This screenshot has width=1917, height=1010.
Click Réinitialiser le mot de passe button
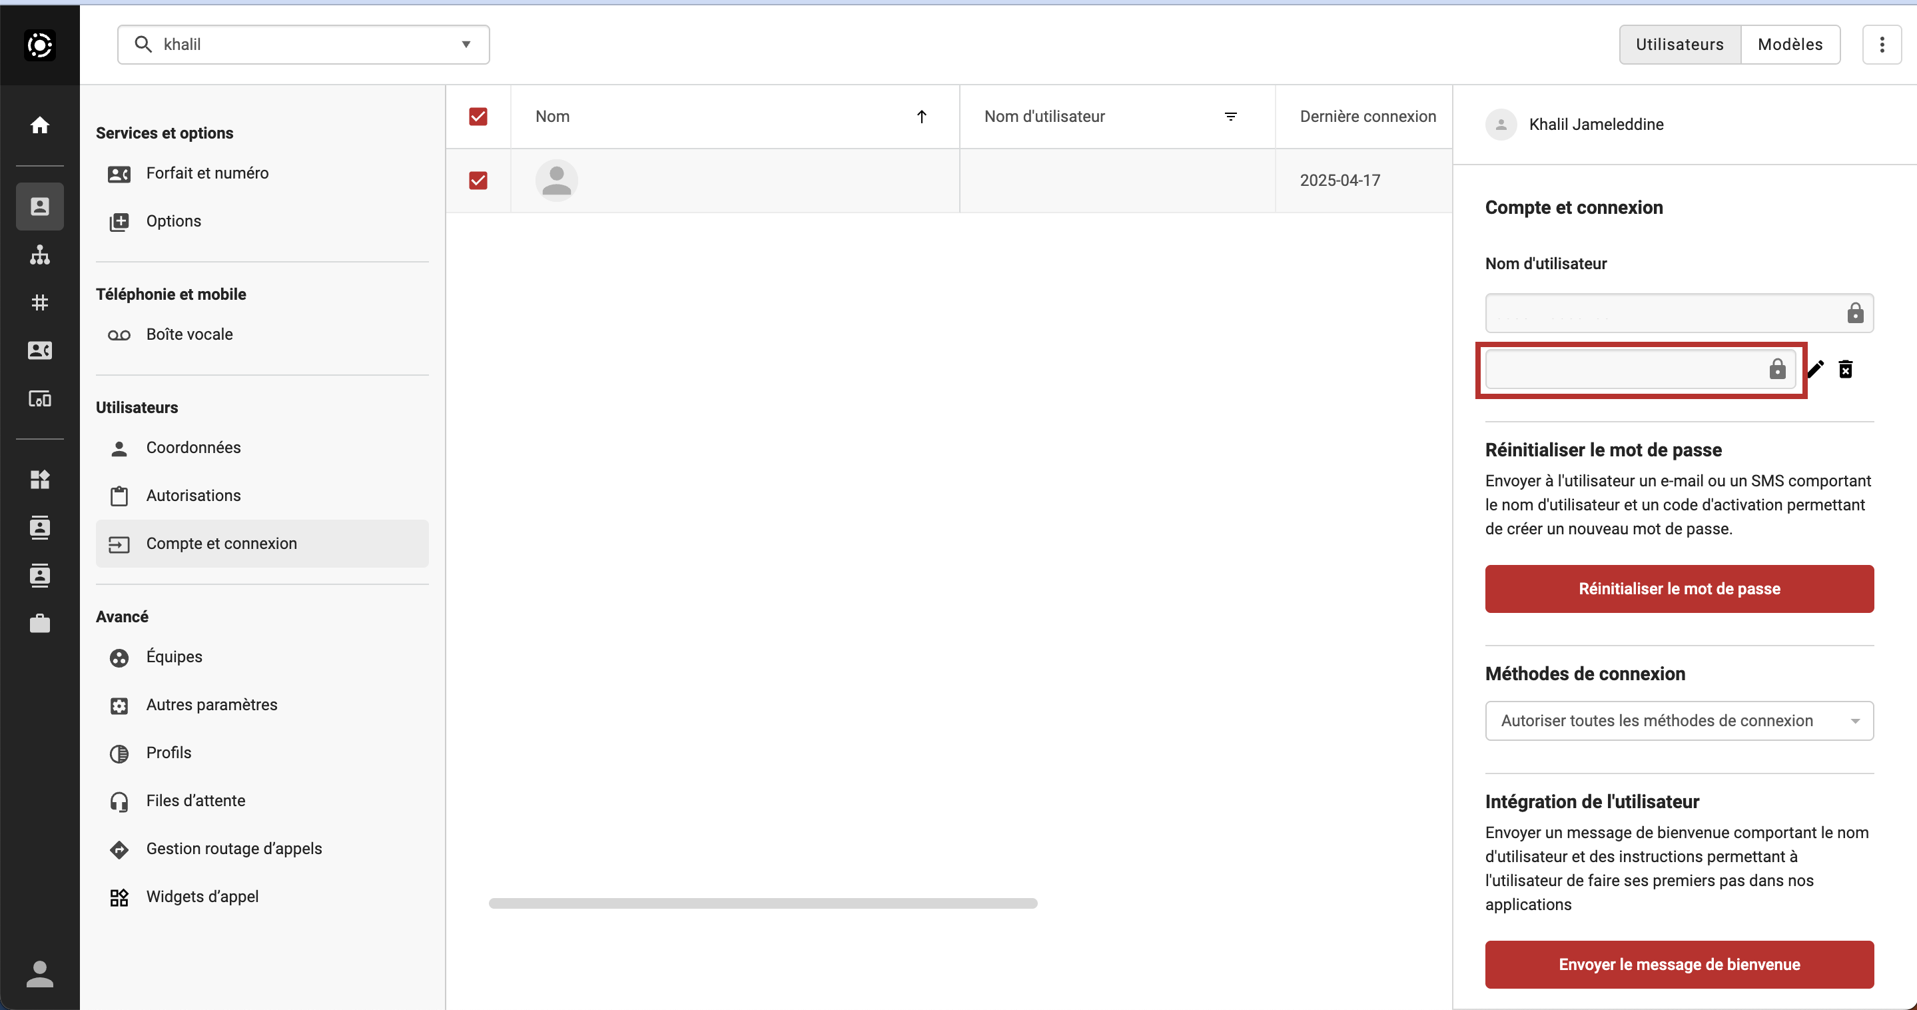point(1679,589)
